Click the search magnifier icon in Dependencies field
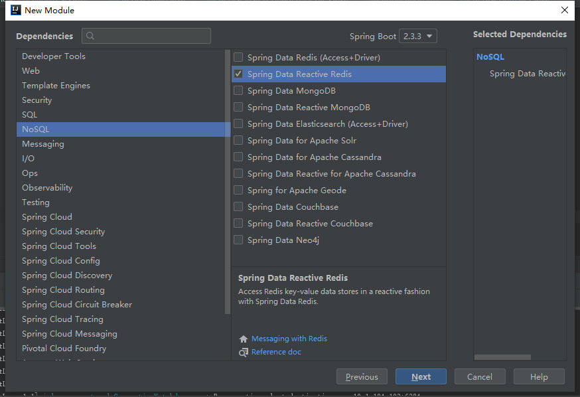Viewport: 580px width, 397px height. click(90, 36)
